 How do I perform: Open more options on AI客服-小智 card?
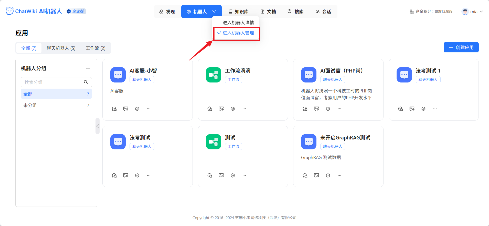149,109
